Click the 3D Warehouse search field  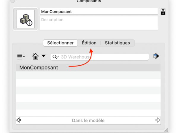point(104,57)
